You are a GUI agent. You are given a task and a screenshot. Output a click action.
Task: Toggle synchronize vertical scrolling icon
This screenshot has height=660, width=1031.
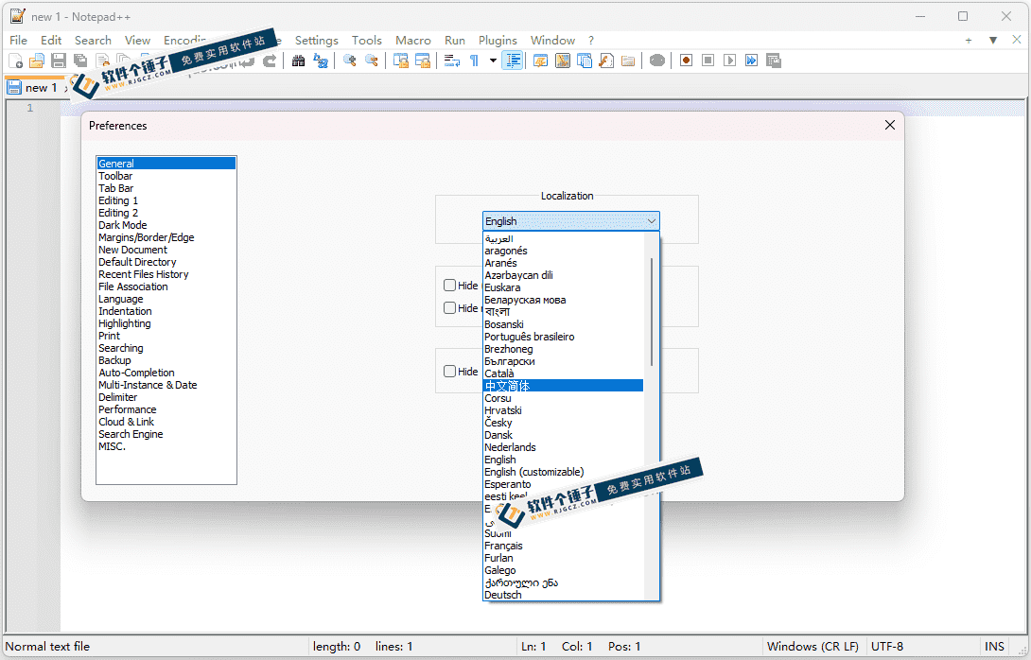tap(400, 61)
